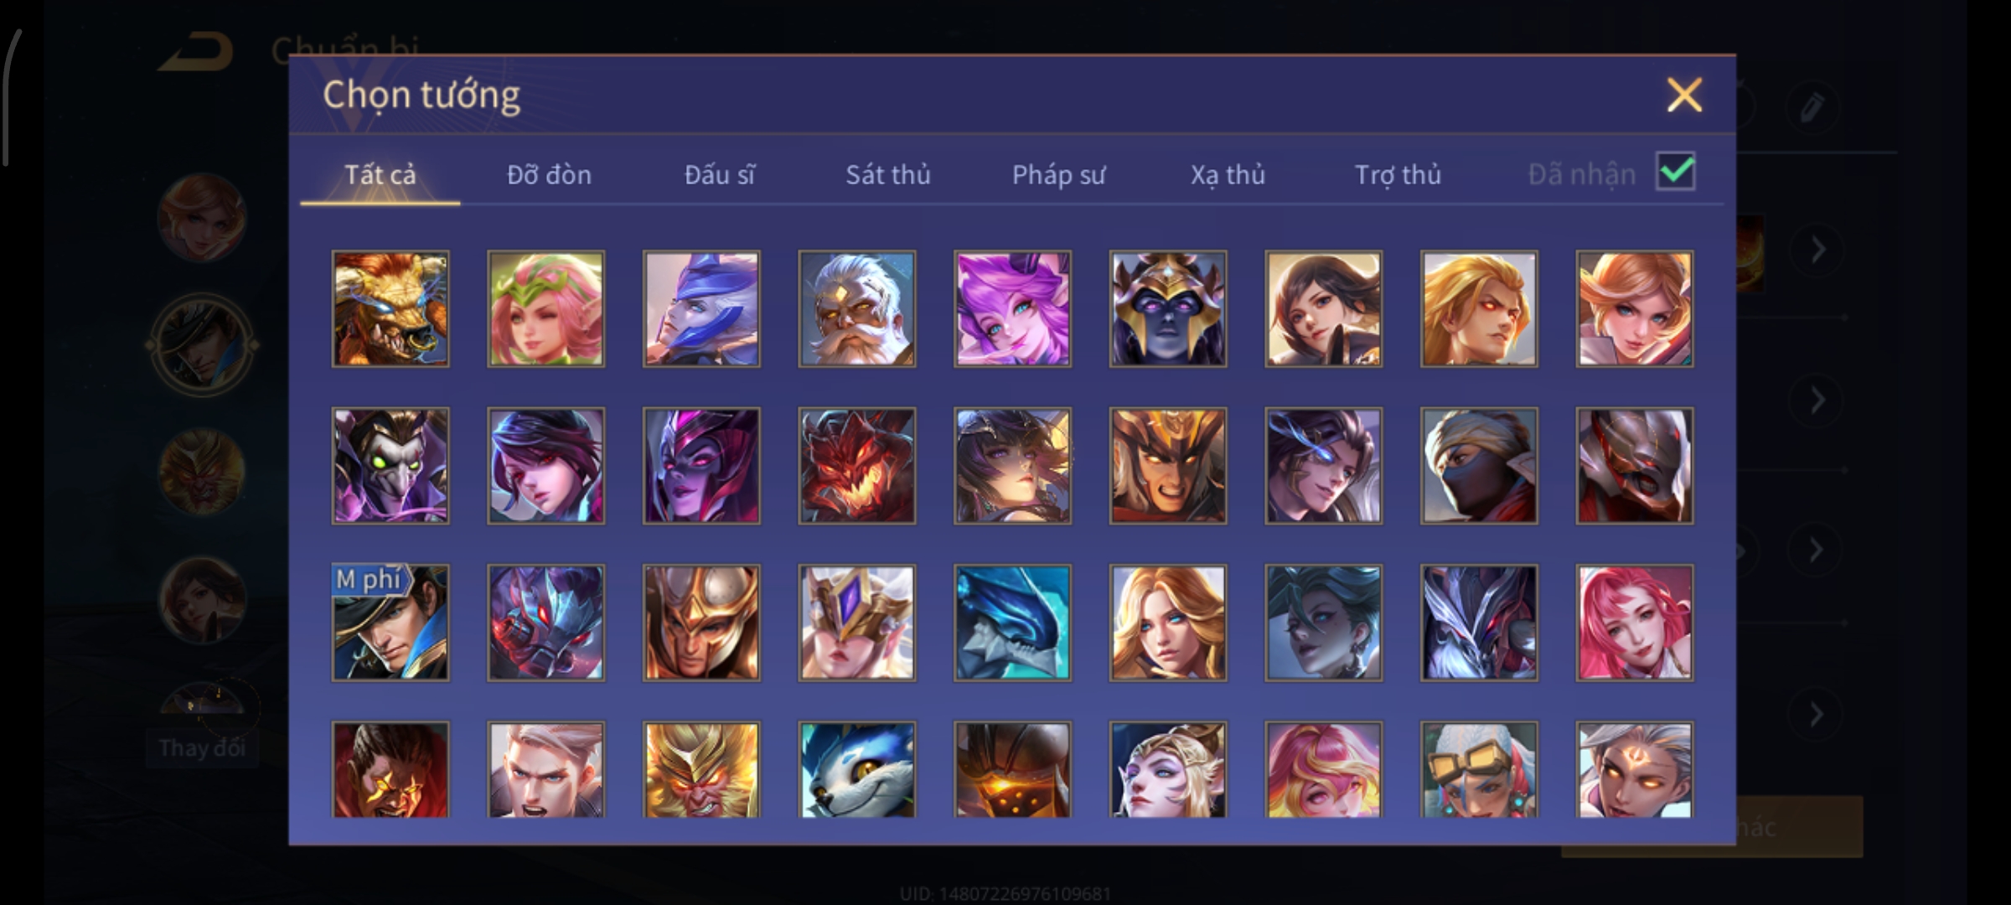
Task: Open the 'Pháp sư' tab
Action: click(1058, 174)
